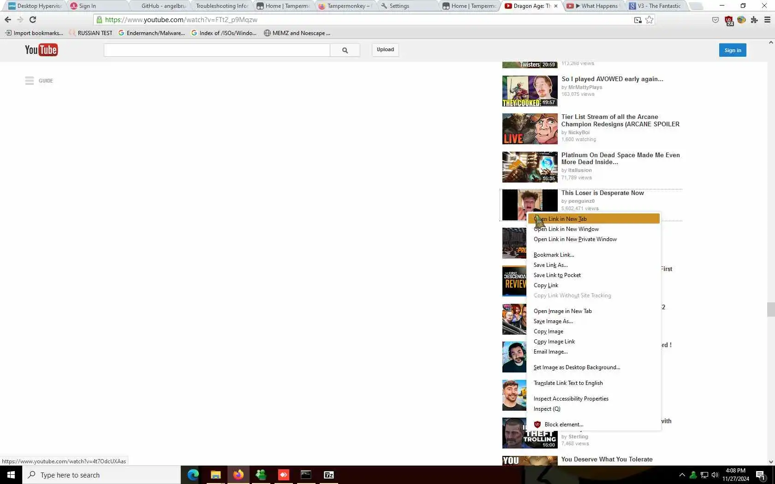
Task: Click the forward navigation arrow
Action: tap(20, 20)
